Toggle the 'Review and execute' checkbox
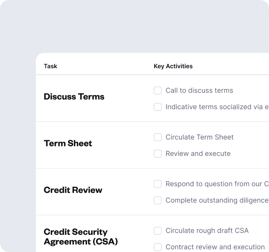 (x=158, y=154)
